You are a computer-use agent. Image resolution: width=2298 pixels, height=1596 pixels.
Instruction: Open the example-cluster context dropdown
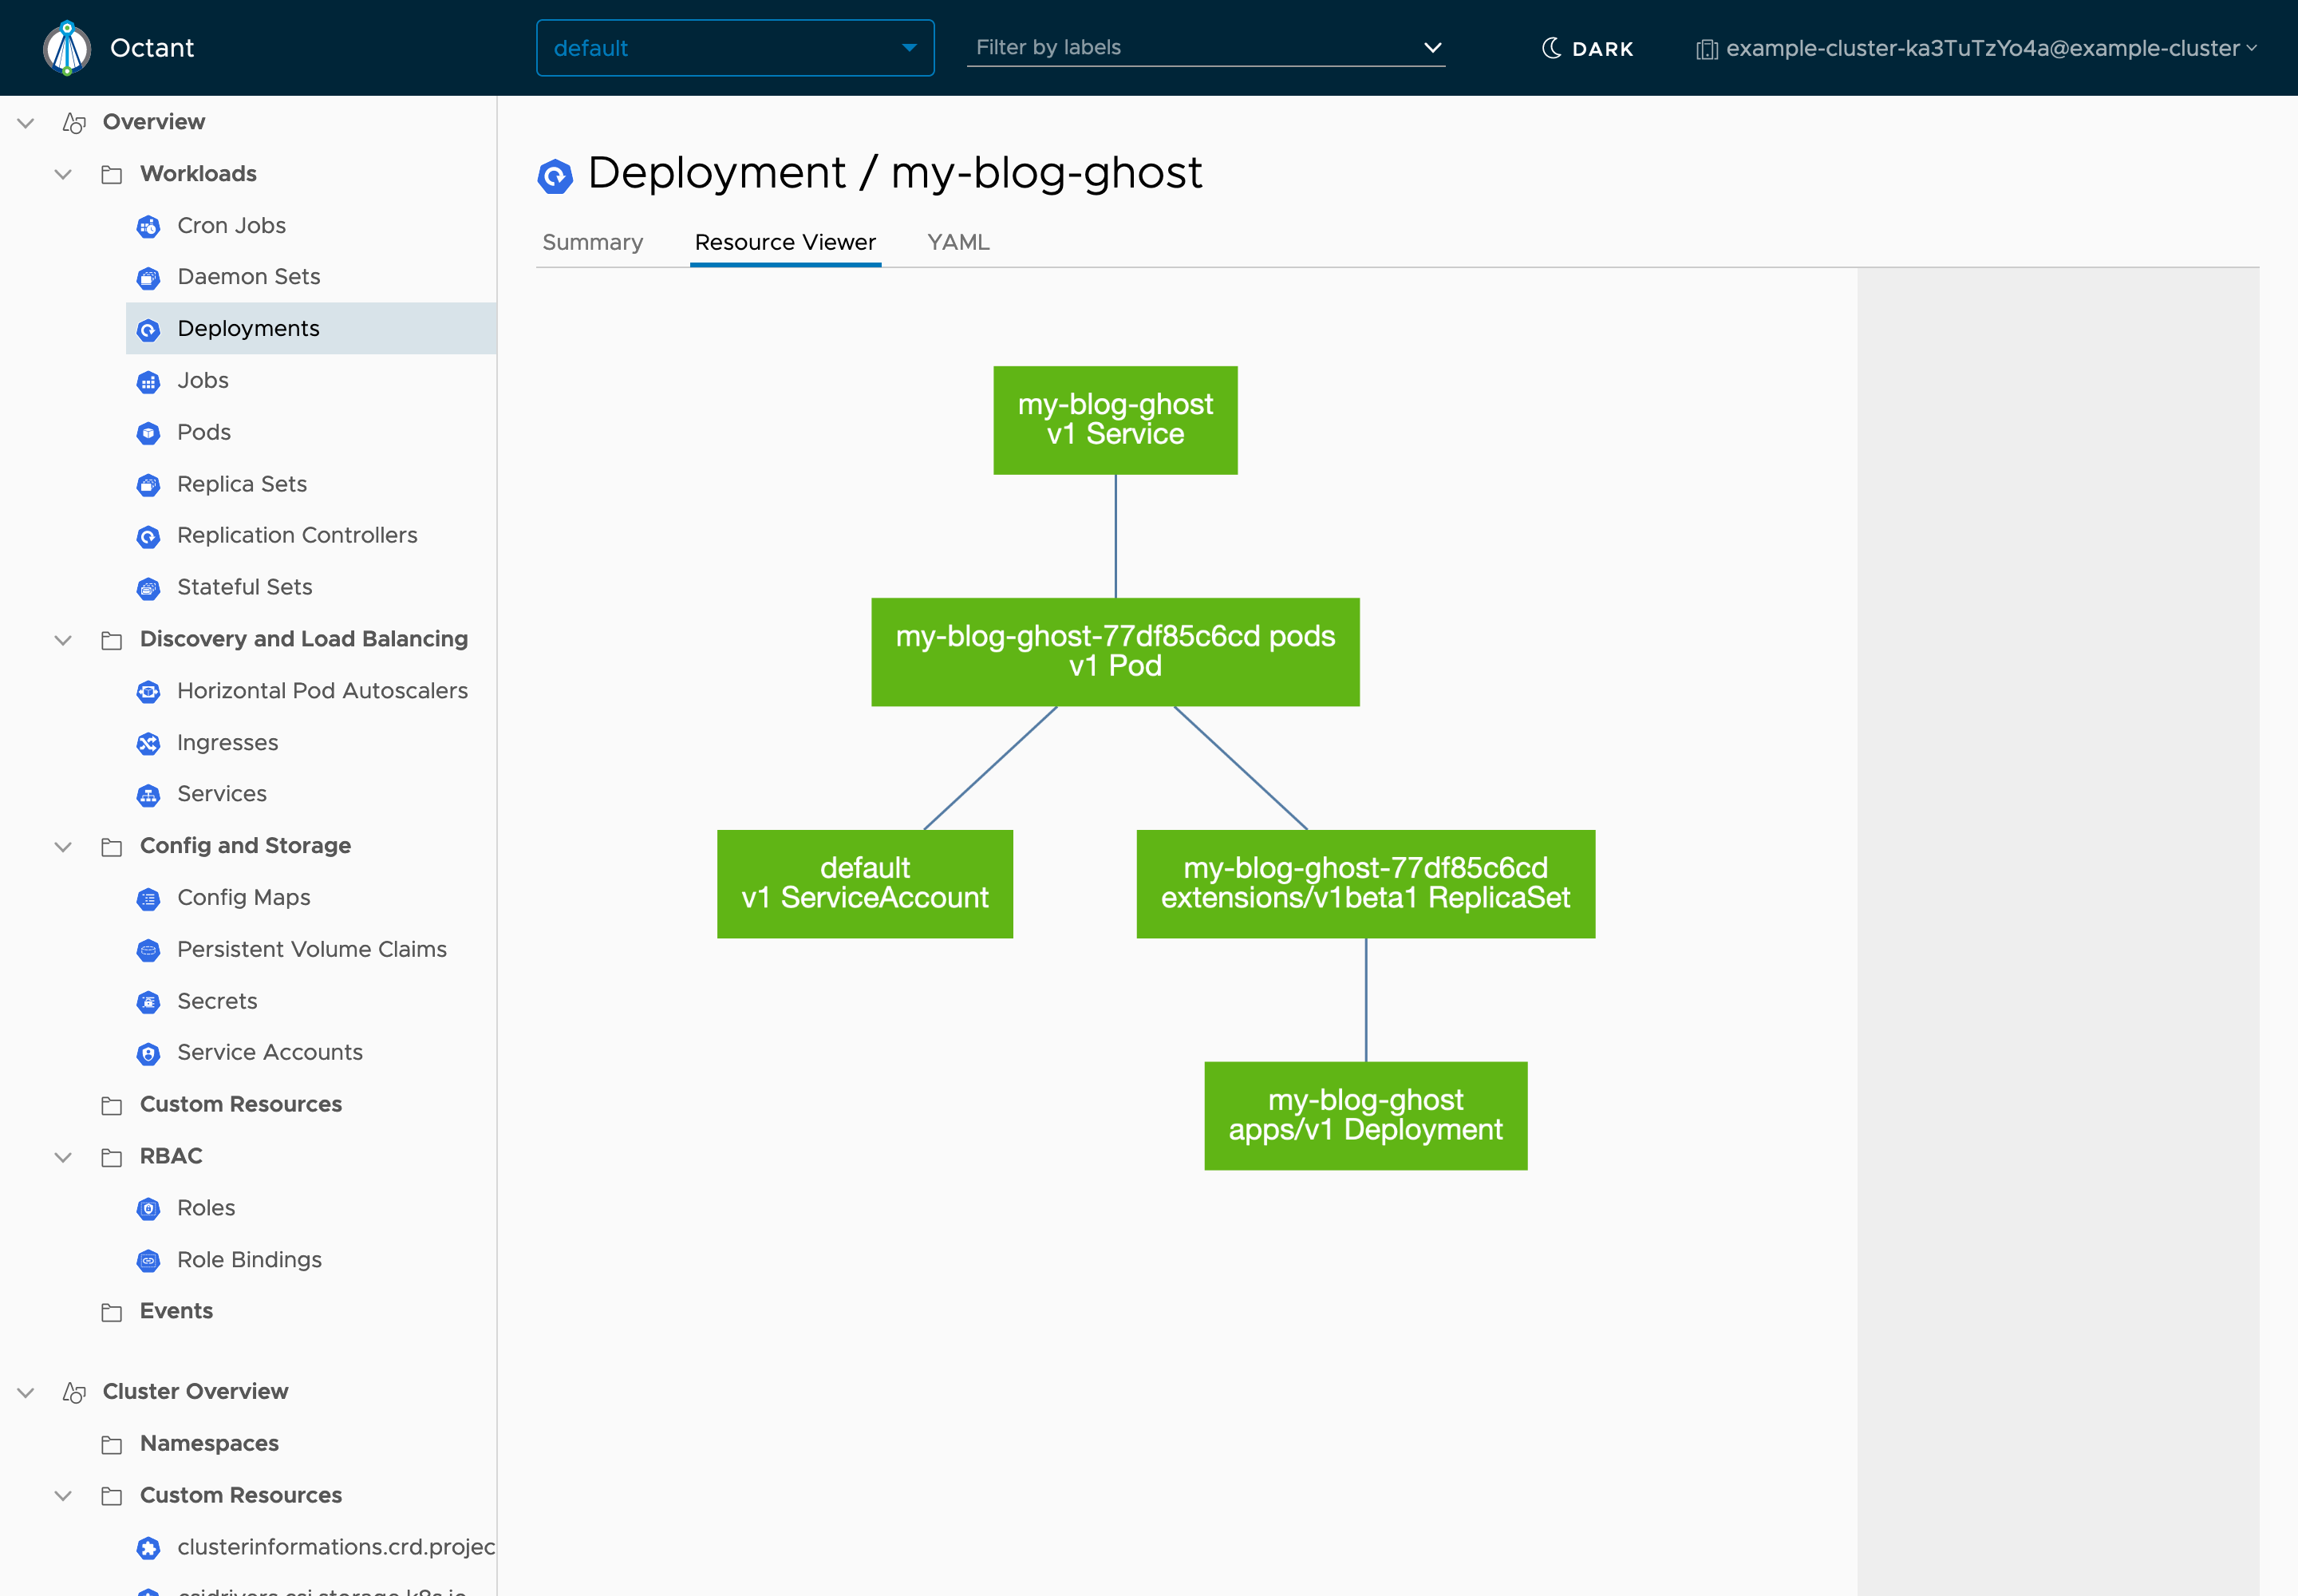click(1977, 48)
